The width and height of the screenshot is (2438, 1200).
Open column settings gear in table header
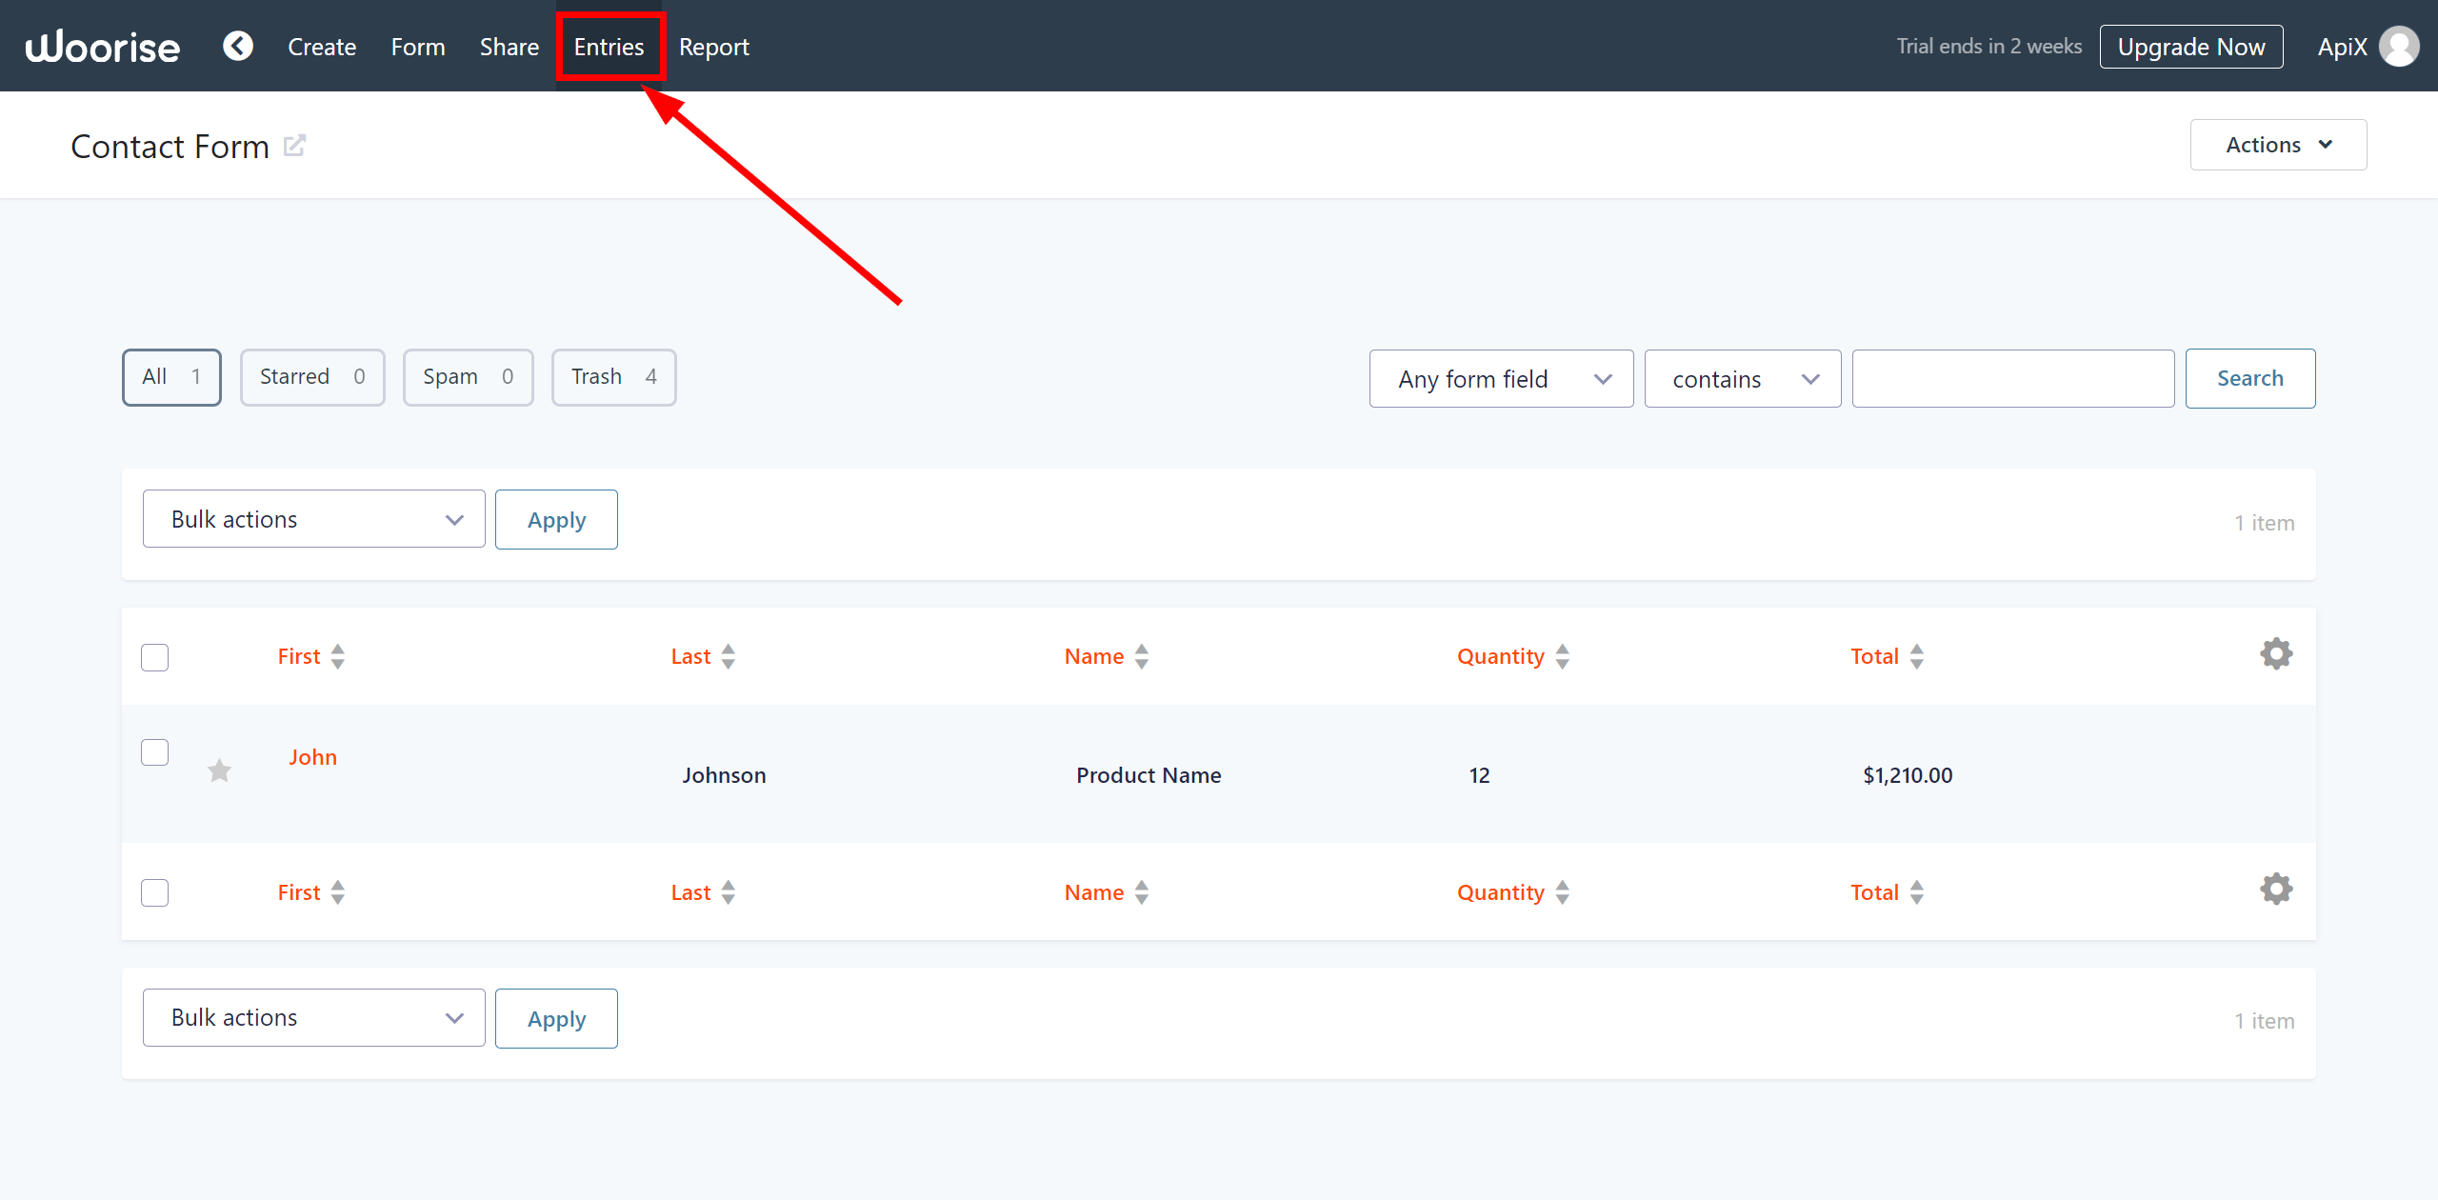click(x=2276, y=654)
